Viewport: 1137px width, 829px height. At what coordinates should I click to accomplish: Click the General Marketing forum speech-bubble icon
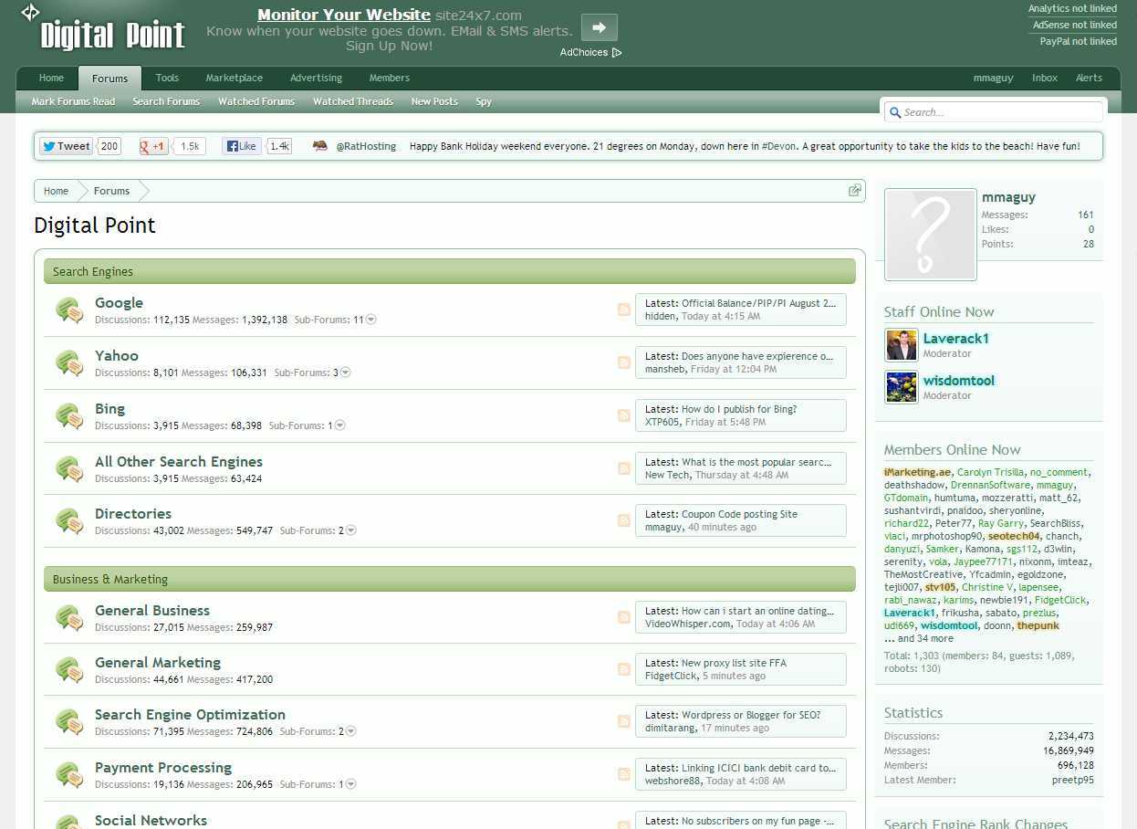tap(69, 670)
